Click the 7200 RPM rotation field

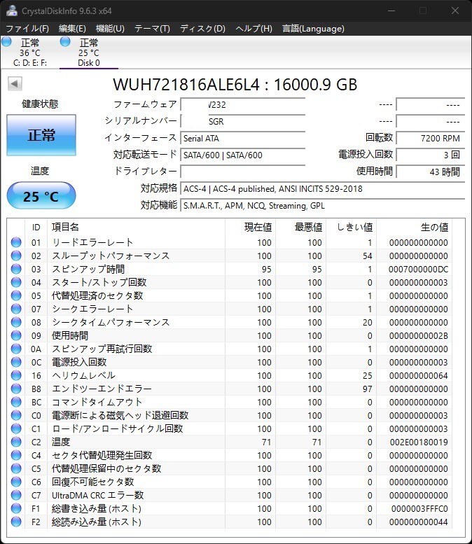pyautogui.click(x=431, y=138)
